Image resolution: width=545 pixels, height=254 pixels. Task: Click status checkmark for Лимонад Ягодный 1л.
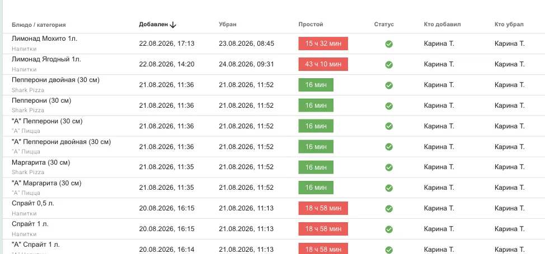pos(389,65)
